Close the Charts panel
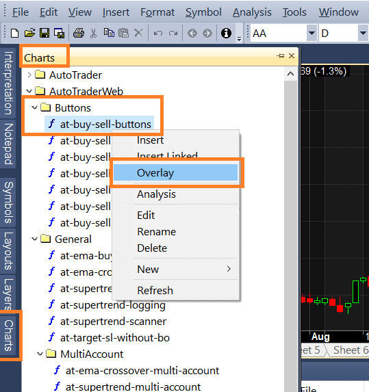 tap(292, 55)
